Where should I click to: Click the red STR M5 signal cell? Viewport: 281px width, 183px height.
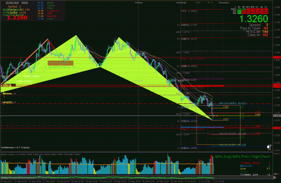tap(244, 11)
